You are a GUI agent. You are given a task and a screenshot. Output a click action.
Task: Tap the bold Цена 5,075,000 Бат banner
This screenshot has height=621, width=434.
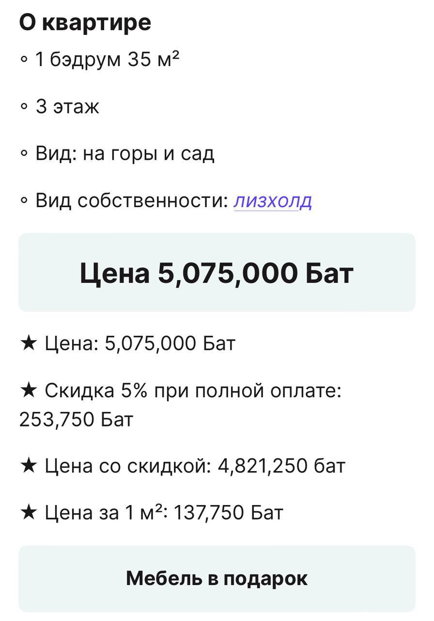pyautogui.click(x=217, y=273)
